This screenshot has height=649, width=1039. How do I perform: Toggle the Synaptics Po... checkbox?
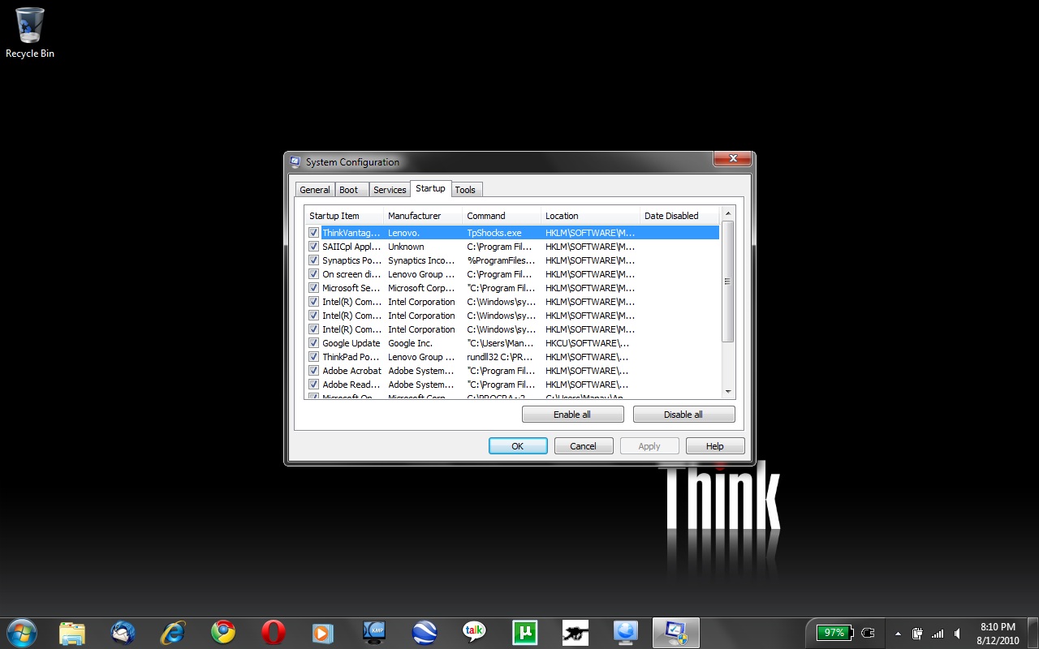click(313, 260)
